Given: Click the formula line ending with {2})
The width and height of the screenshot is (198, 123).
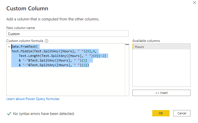Looking at the screenshot, I should (x=54, y=65).
